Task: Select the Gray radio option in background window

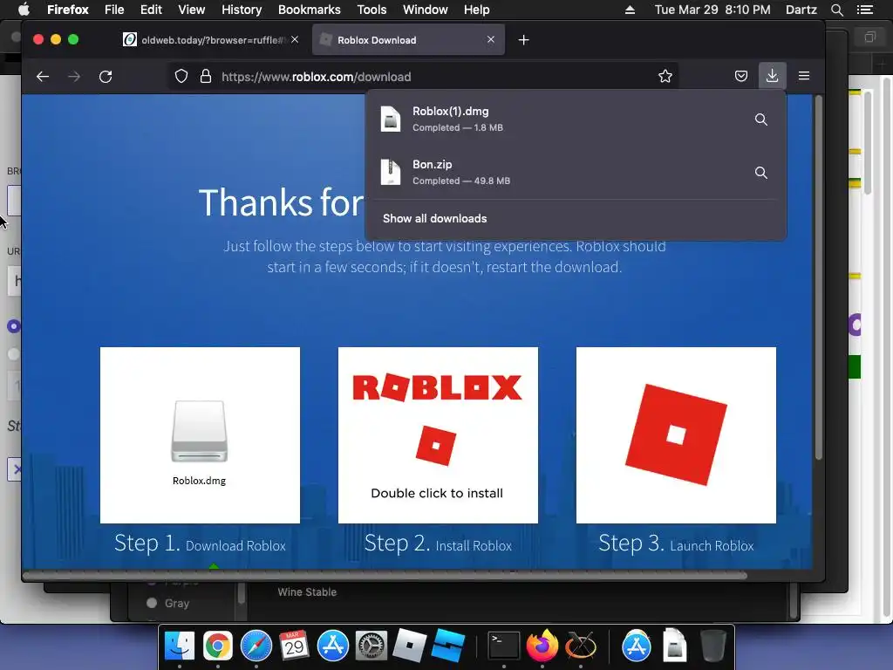Action: [151, 603]
